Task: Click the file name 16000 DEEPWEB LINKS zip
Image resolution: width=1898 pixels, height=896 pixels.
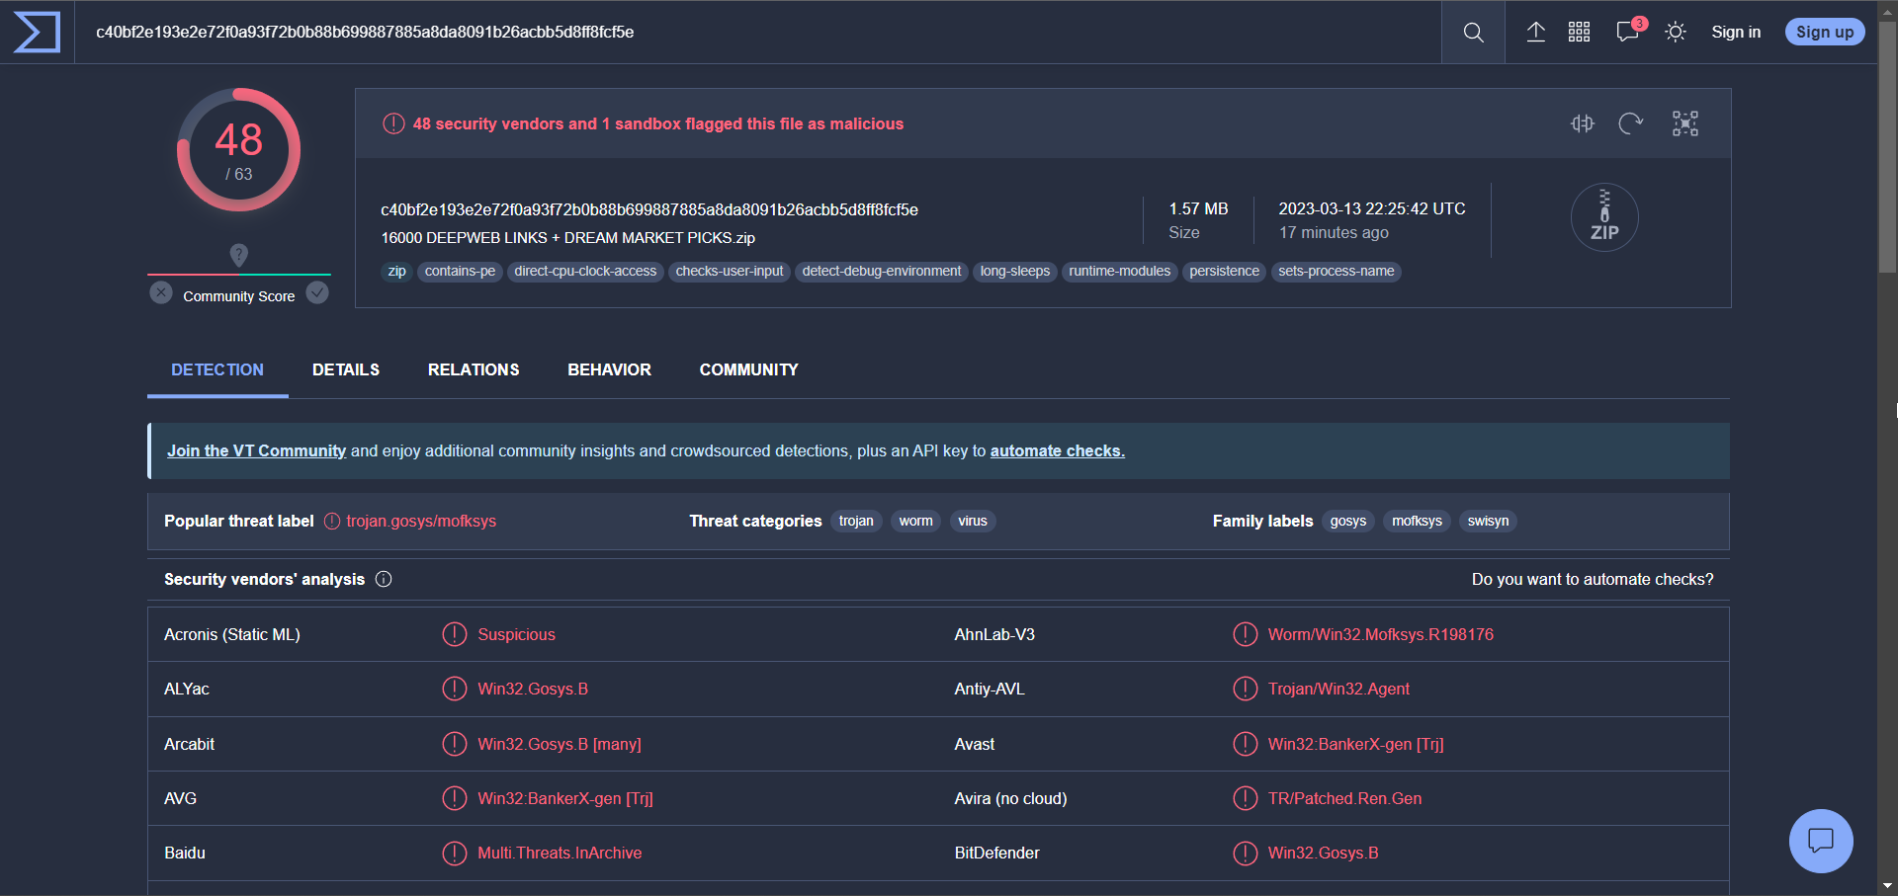Action: tap(568, 238)
